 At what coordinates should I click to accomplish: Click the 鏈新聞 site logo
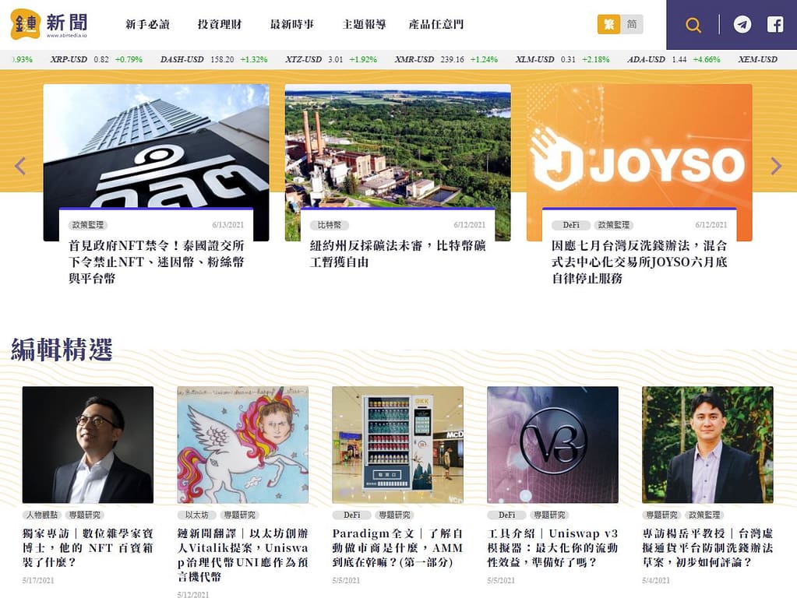[x=49, y=24]
